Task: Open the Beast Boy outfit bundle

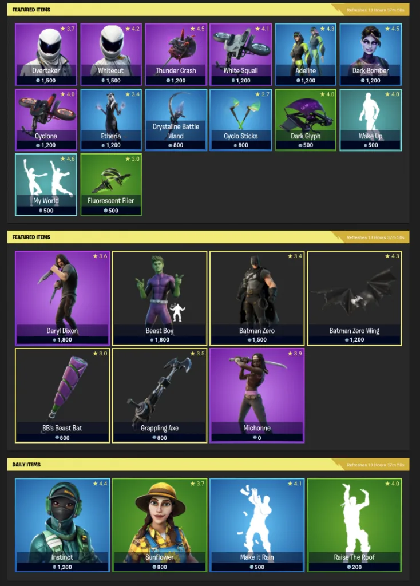Action: (160, 298)
